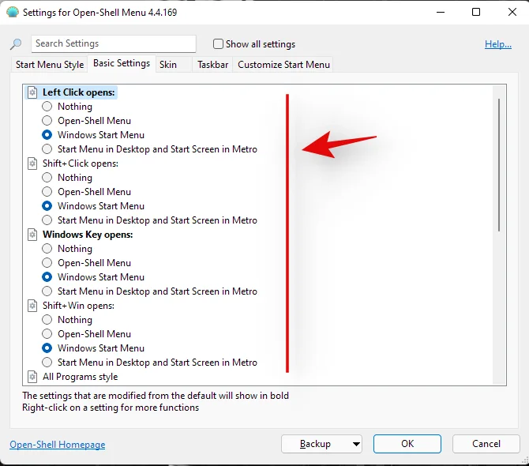Viewport: 529px width, 466px height.
Task: Choose Start Menu in Desktop option for Shift+Win
Action: click(x=47, y=363)
